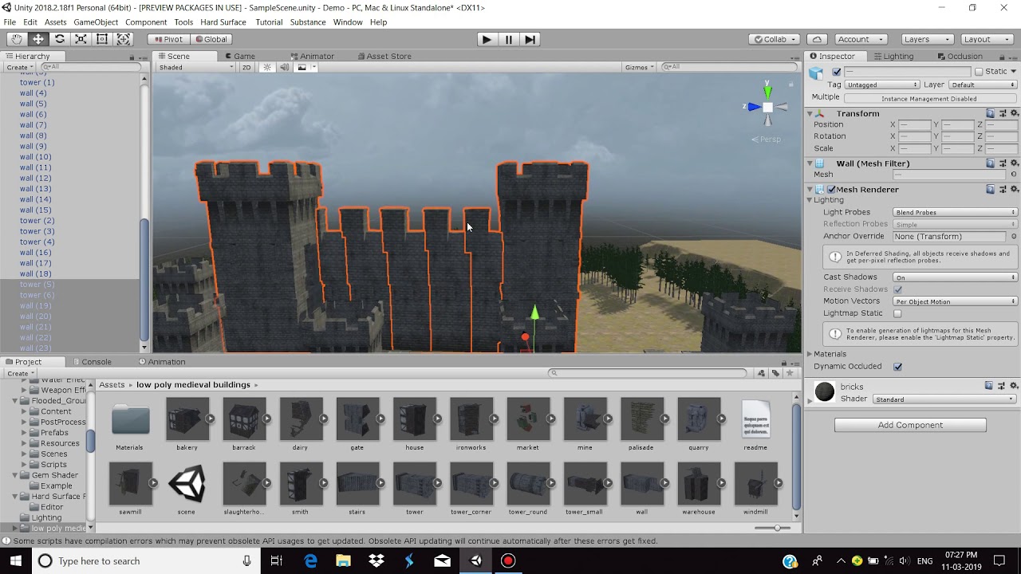Image resolution: width=1021 pixels, height=574 pixels.
Task: Open Microsoft Edge from taskbar
Action: coord(310,560)
